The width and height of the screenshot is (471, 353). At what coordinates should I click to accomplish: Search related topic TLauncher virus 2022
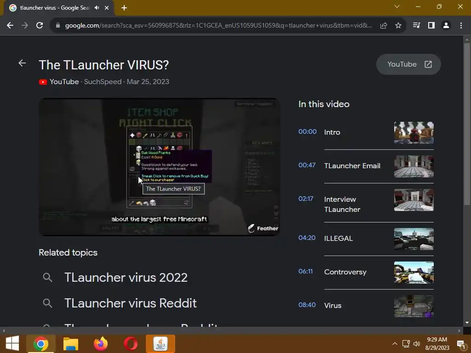click(126, 277)
